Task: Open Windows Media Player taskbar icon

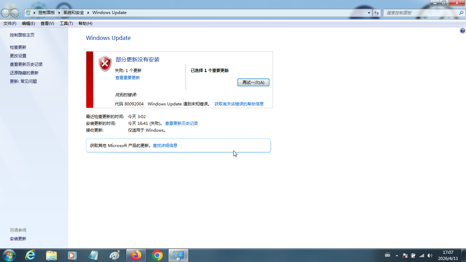Action: tap(72, 255)
